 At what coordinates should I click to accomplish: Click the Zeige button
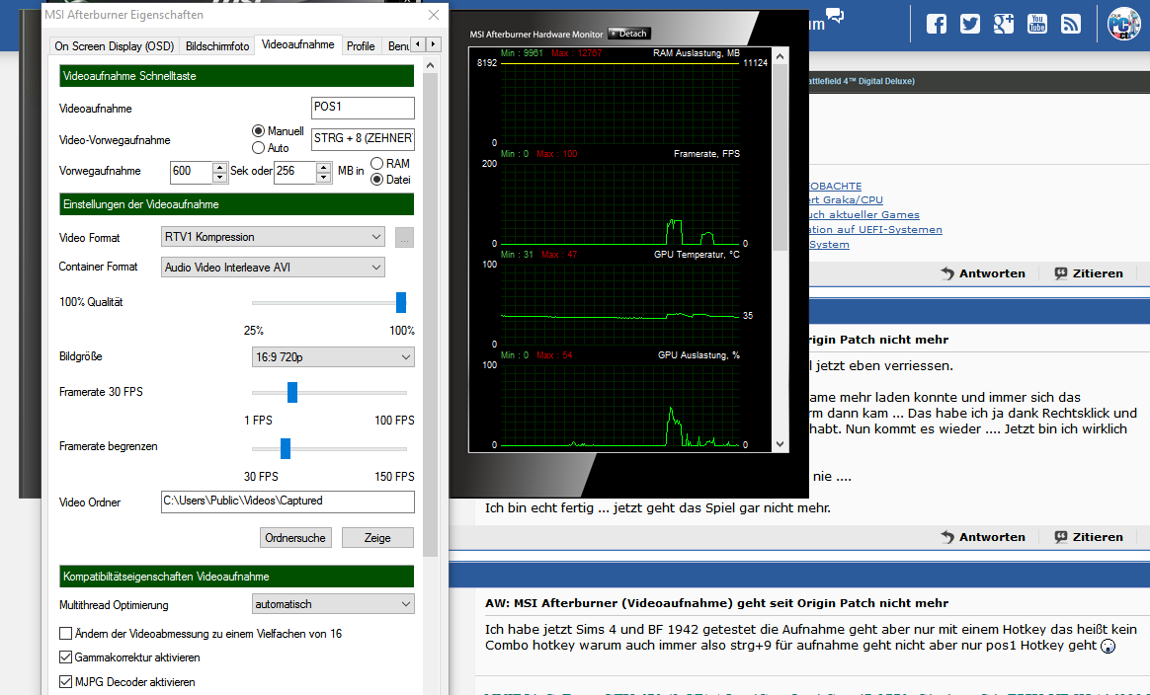[x=377, y=538]
